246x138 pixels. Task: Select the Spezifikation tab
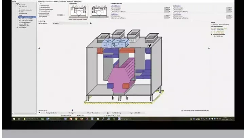pos(62,2)
